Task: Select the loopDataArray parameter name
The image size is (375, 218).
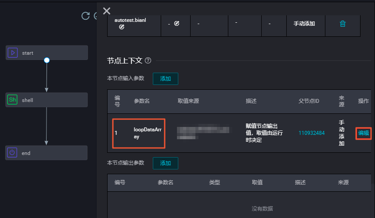Action: 148,133
